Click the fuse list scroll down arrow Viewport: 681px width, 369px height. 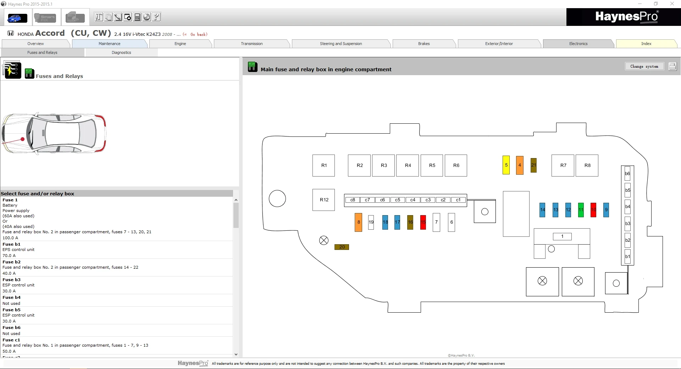point(236,354)
